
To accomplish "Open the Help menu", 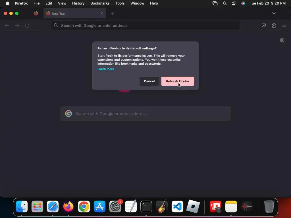I will click(154, 3).
